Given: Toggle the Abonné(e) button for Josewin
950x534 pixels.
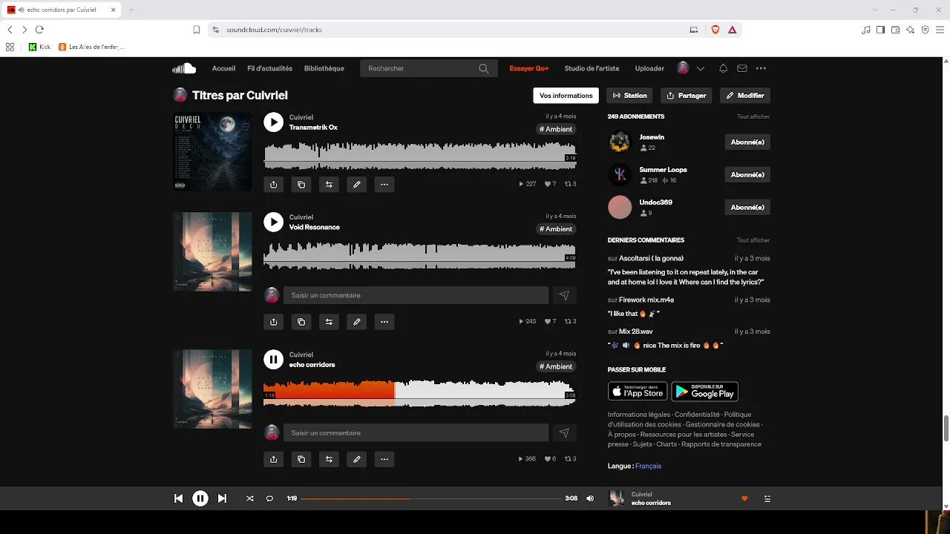Looking at the screenshot, I should click(x=747, y=142).
